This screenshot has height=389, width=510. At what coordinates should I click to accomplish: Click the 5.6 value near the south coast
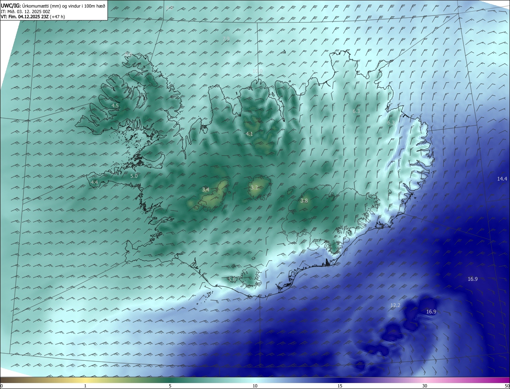[232, 280]
